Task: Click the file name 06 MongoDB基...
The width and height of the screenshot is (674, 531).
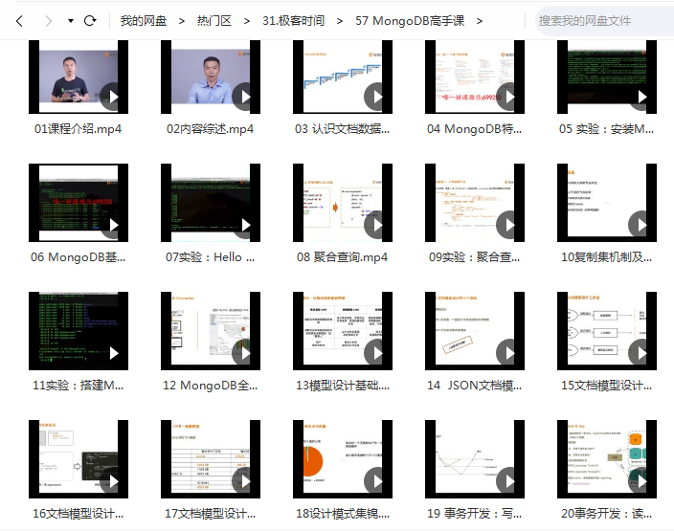Action: click(79, 257)
